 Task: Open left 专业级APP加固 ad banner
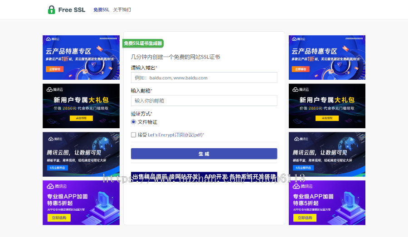point(81,203)
